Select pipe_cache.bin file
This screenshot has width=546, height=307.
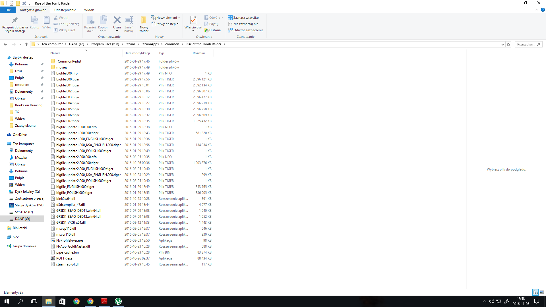(67, 252)
